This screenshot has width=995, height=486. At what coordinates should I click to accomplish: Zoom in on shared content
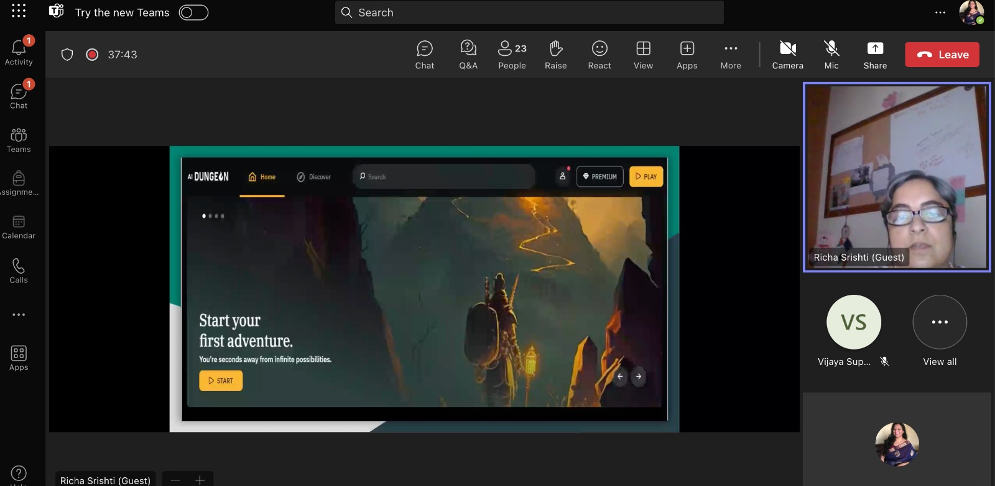pos(200,480)
